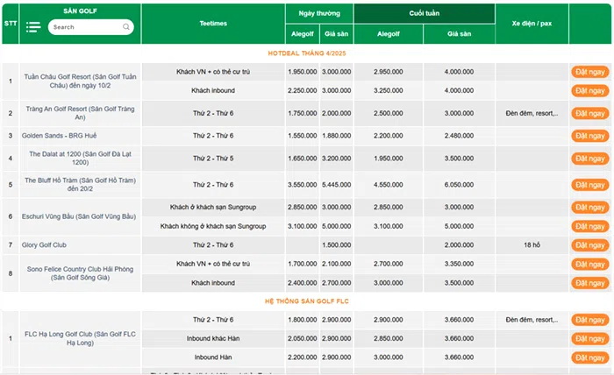Viewport: 614px width, 375px height.
Task: Click the SÂN GOLF column header
Action: [x=81, y=11]
